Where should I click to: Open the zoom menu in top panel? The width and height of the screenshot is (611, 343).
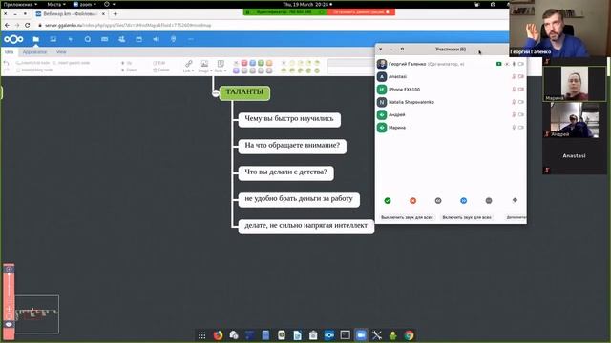click(85, 4)
